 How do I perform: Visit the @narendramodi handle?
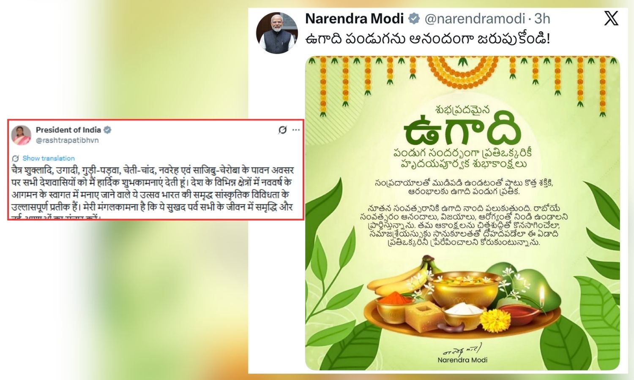(475, 19)
